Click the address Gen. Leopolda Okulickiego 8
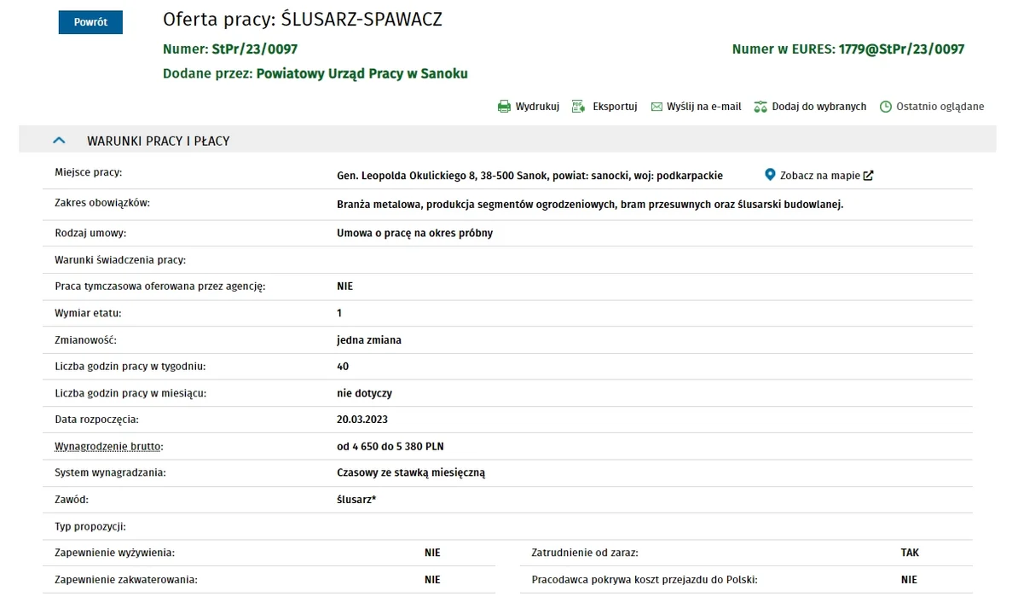 (407, 176)
